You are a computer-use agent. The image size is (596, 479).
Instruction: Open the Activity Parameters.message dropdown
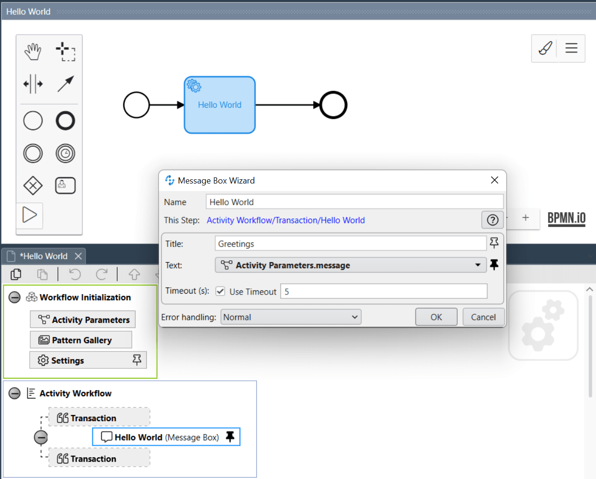coord(478,265)
